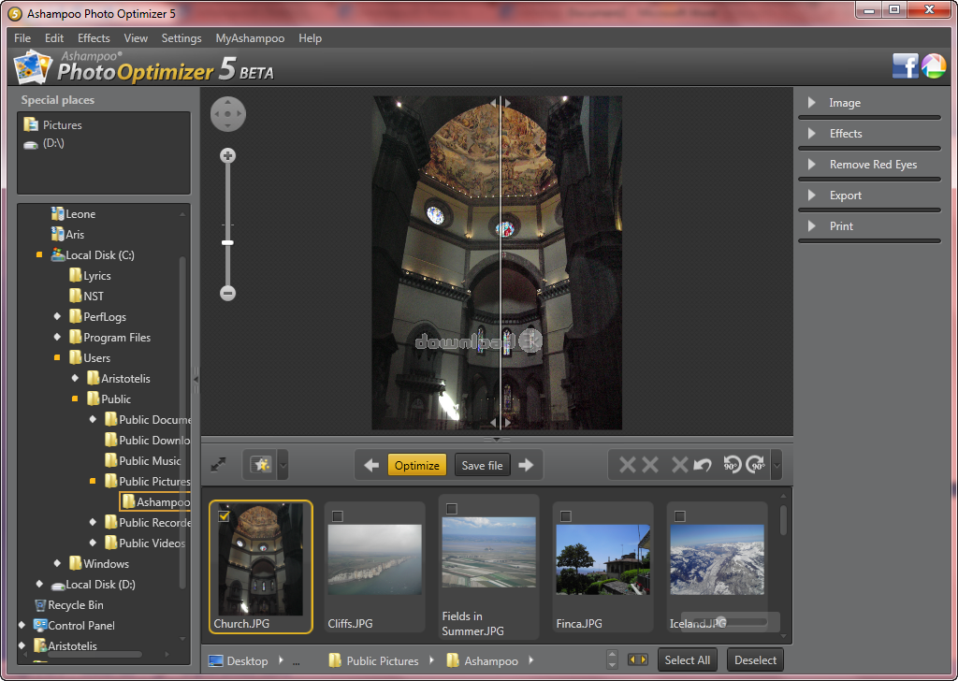Expand the Windows folder node
Screen dimensions: 958x681
click(x=57, y=563)
